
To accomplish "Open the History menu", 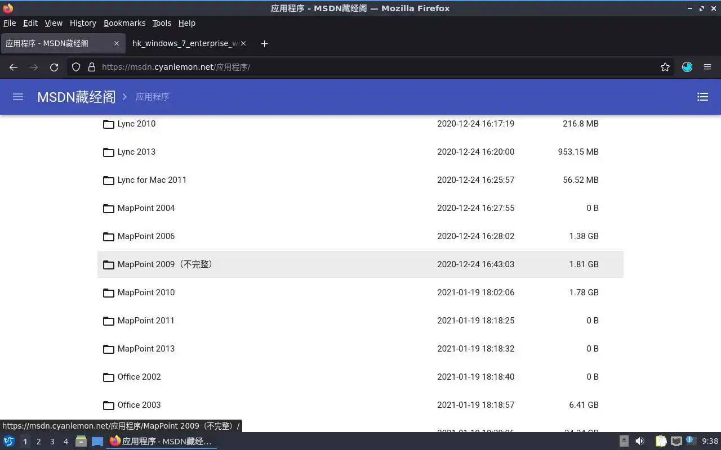I will [x=83, y=23].
